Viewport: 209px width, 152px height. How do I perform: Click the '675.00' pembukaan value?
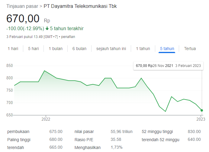[x=56, y=131]
